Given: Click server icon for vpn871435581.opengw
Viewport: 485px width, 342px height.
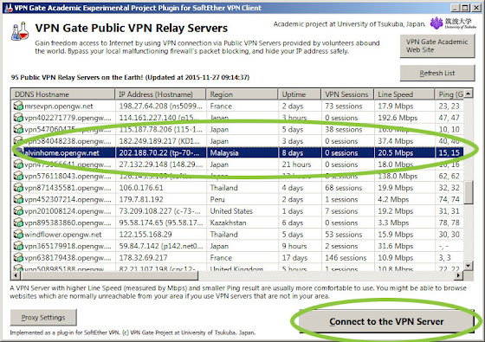Looking at the screenshot, I should pyautogui.click(x=18, y=188).
